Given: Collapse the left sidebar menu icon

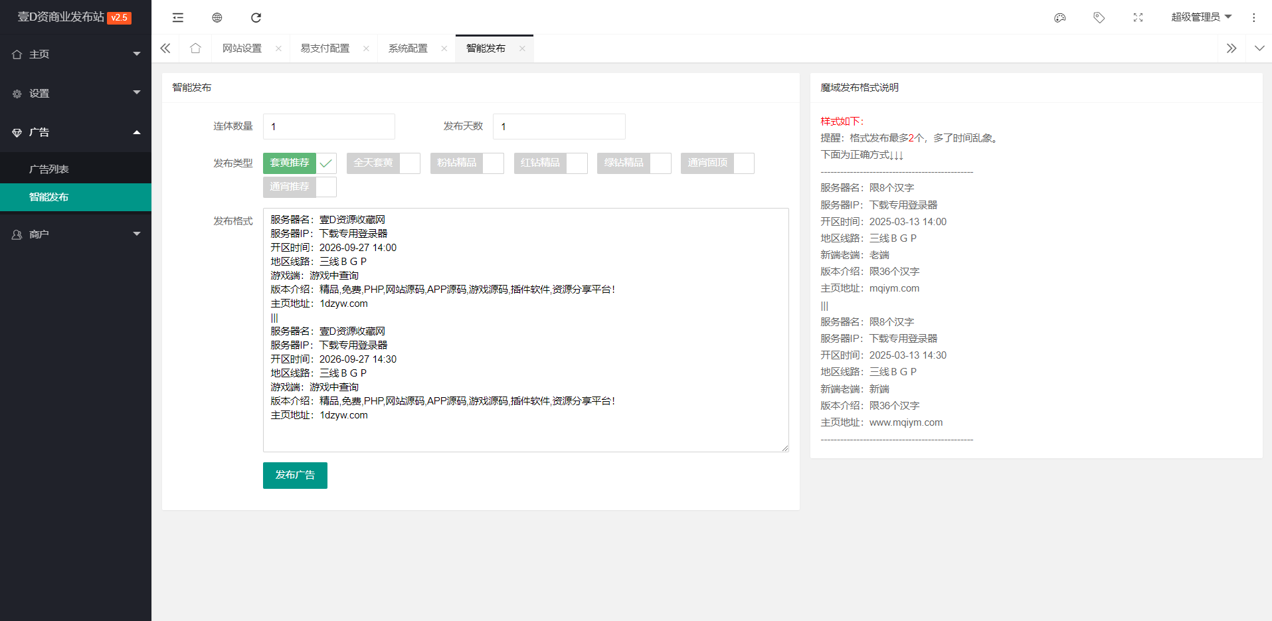Looking at the screenshot, I should (177, 17).
